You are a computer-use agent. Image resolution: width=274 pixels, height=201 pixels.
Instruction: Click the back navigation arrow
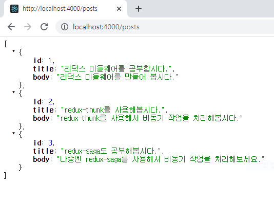11,27
